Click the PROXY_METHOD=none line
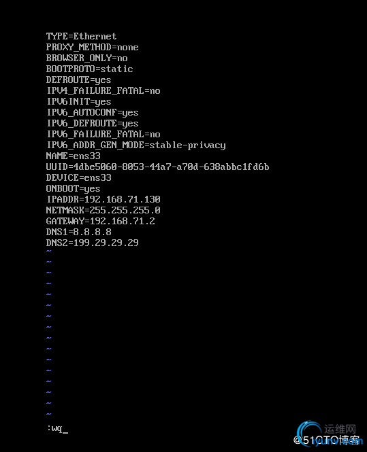Viewport: 367px width, 452px height. click(92, 47)
